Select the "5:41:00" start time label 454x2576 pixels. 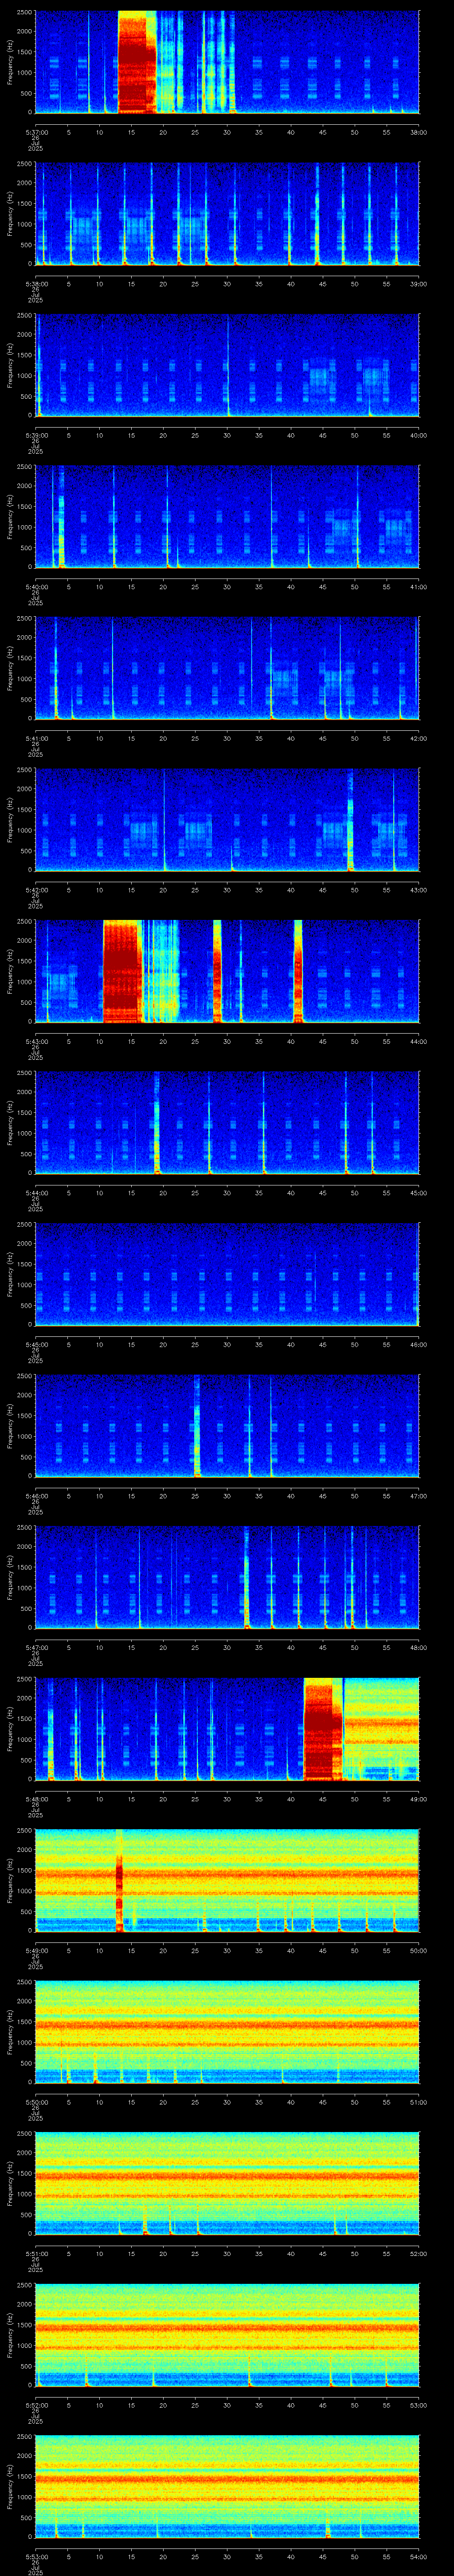36,738
